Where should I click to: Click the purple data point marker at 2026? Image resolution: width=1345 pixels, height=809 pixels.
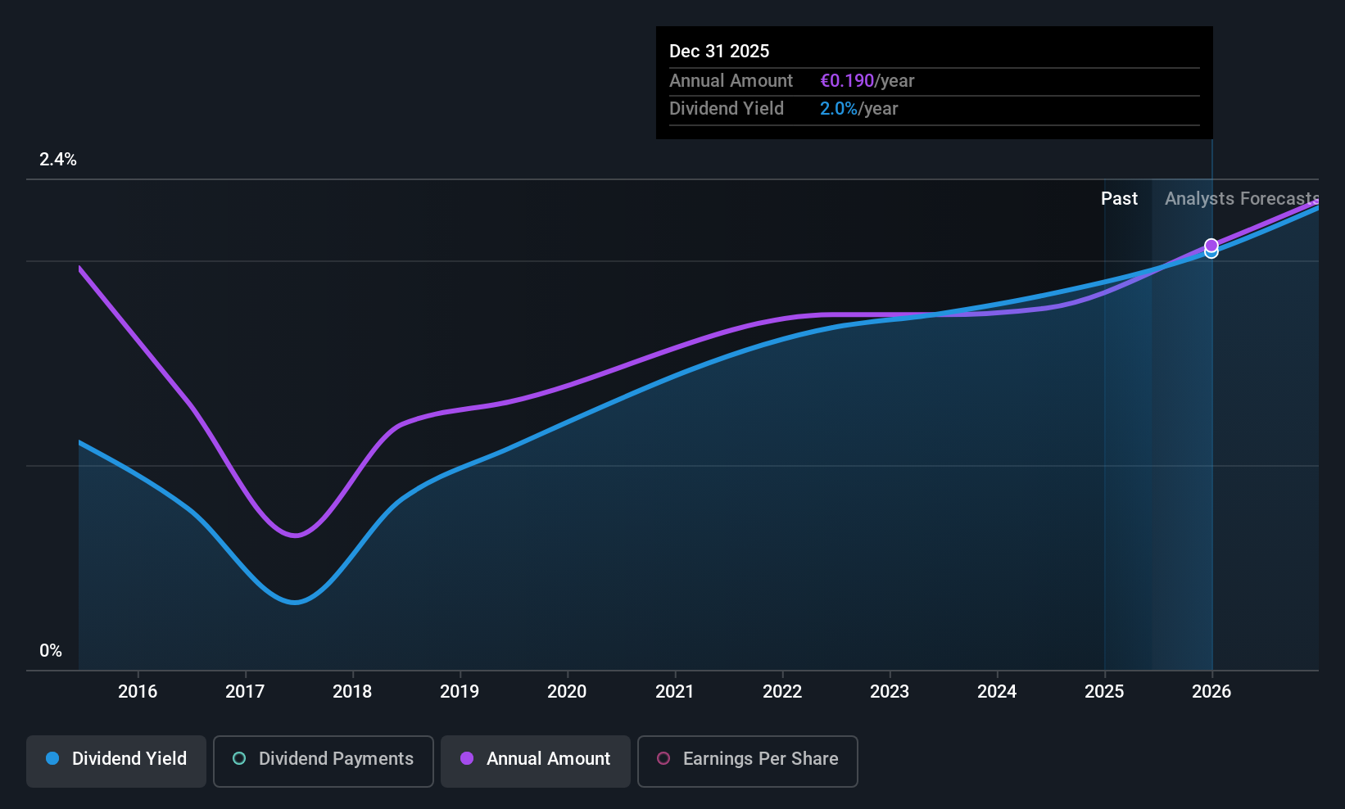coord(1211,245)
